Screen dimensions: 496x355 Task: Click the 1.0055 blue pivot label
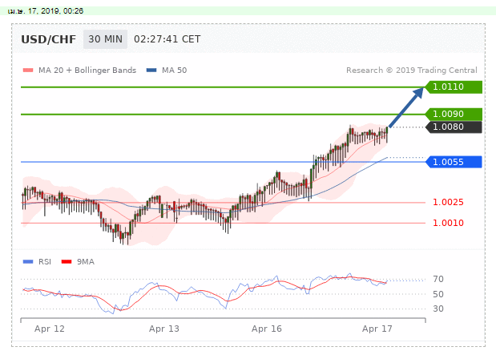(454, 162)
